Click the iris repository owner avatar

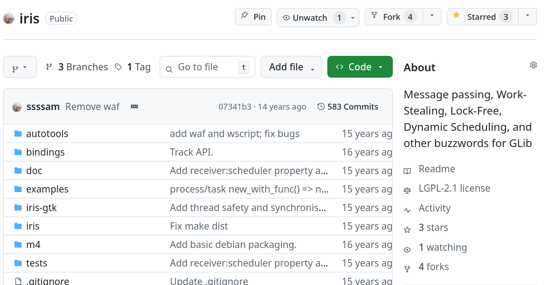coord(9,18)
